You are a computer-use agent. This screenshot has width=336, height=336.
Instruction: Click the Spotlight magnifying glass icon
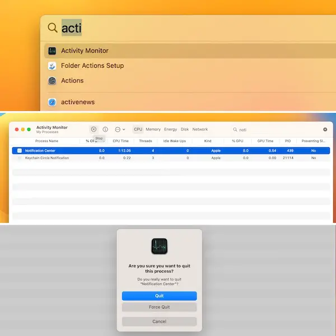click(52, 27)
